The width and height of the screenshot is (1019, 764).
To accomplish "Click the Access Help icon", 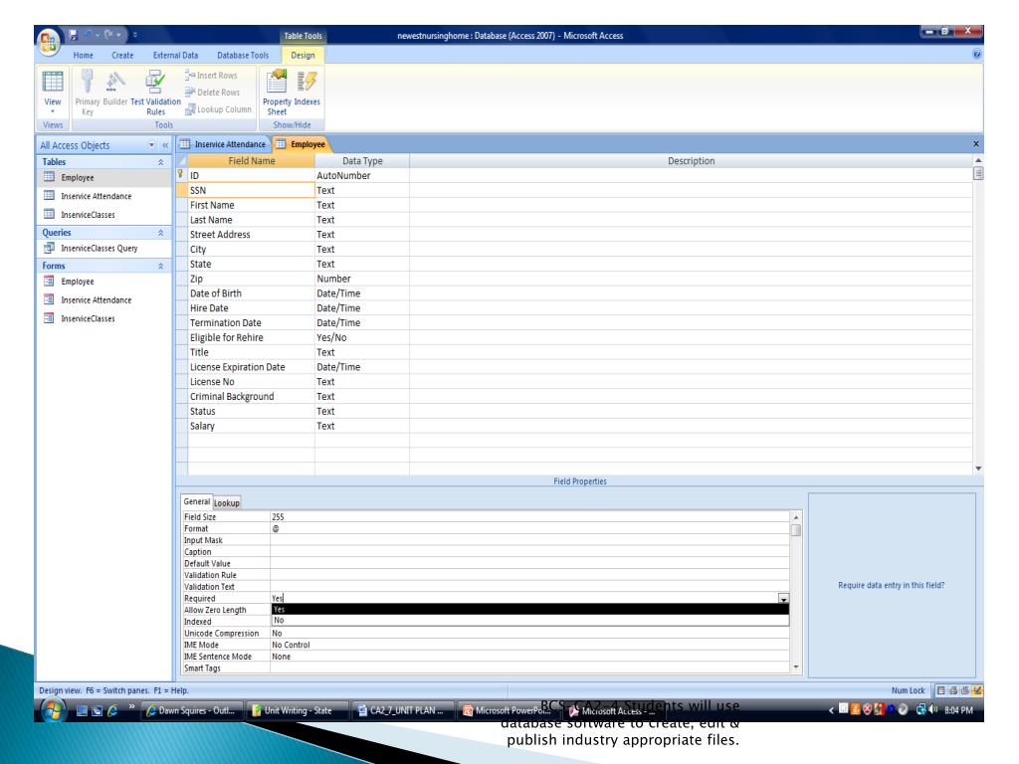I will (976, 55).
